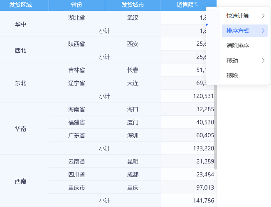Image resolution: width=271 pixels, height=207 pixels.
Task: Click the 大连 city cell
Action: (133, 83)
